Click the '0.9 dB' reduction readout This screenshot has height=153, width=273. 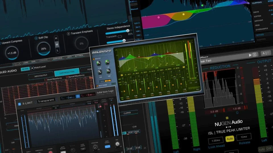coord(214,112)
